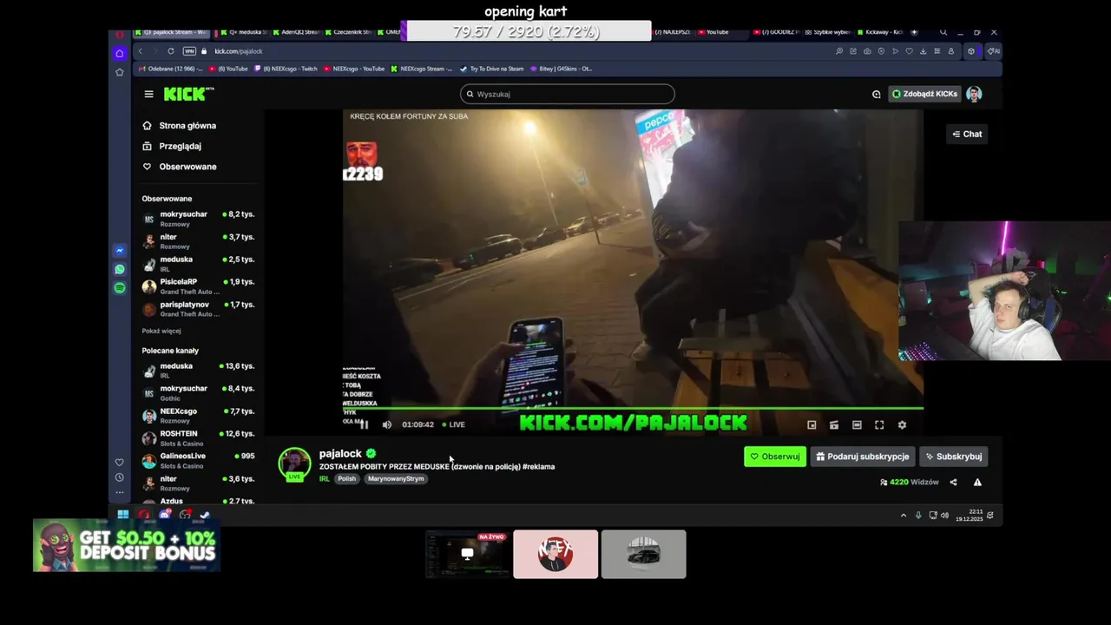The image size is (1111, 625).
Task: Open the notifications icon beside Zdobądź KICKs
Action: pos(876,94)
